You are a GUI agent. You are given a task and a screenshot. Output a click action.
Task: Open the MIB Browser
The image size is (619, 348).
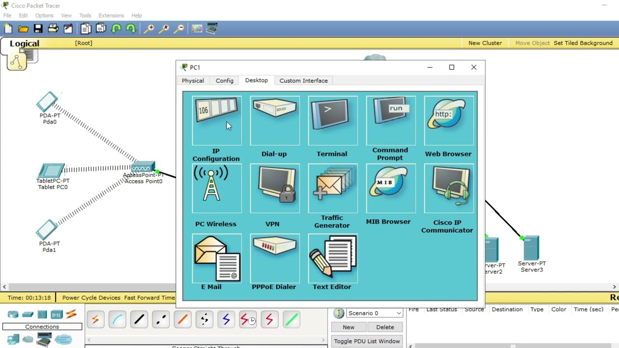pos(391,188)
